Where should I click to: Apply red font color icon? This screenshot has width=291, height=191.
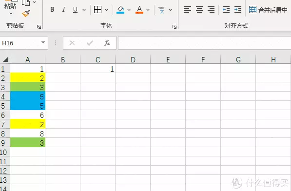click(139, 10)
